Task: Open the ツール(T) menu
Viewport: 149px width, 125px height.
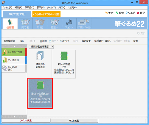Action: pyautogui.click(x=51, y=7)
